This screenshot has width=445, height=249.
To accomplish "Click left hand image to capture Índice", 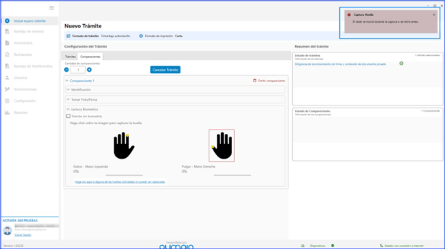I will click(x=124, y=146).
